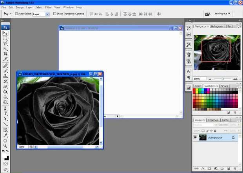Collapse the right panel dock arrows
243x173 pixels.
(240, 20)
